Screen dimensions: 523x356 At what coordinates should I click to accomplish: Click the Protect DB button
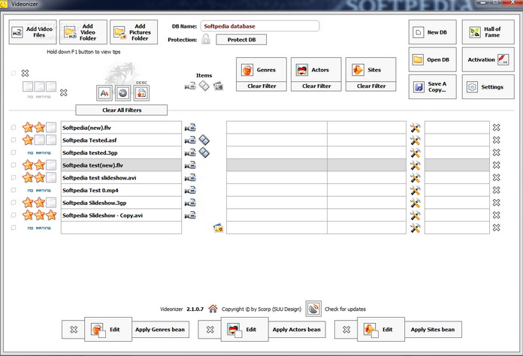[241, 40]
